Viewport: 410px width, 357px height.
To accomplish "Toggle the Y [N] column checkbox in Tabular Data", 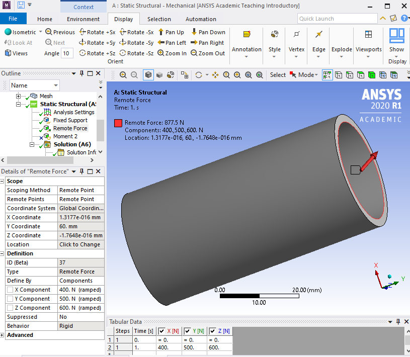I will click(187, 331).
